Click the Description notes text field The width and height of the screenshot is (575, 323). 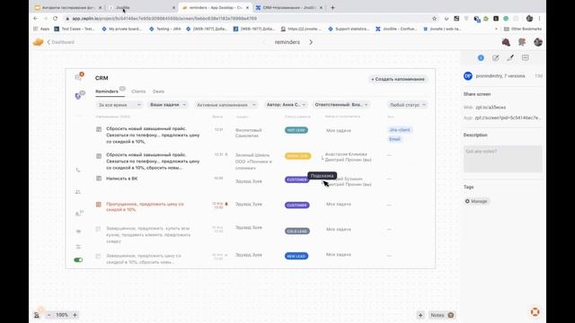(502, 159)
